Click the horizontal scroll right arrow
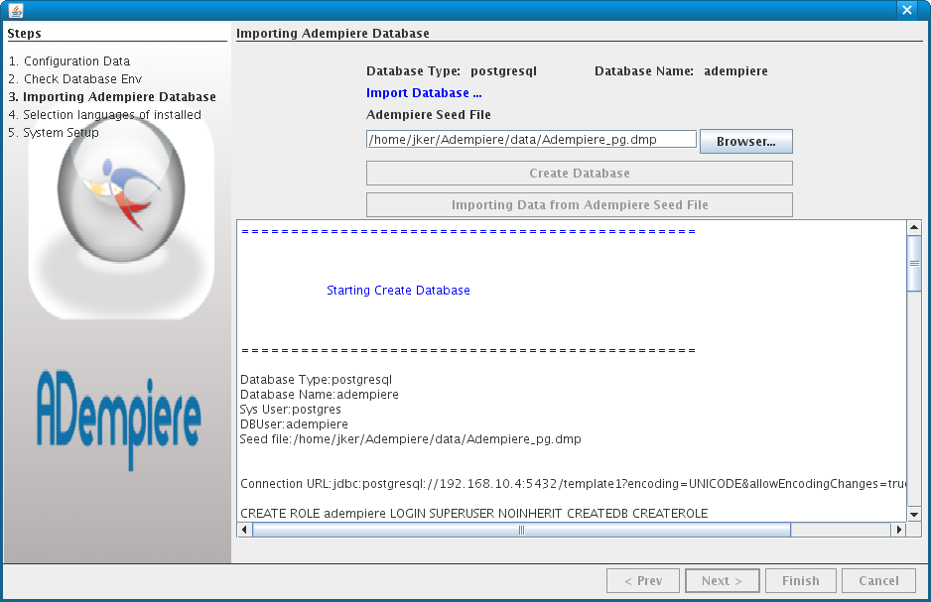The width and height of the screenshot is (931, 602). point(899,529)
